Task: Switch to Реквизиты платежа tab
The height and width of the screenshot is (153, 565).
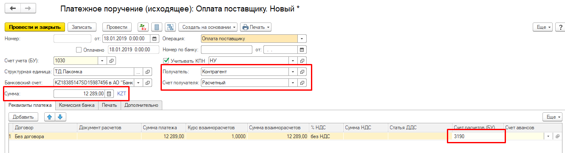Action: 30,105
